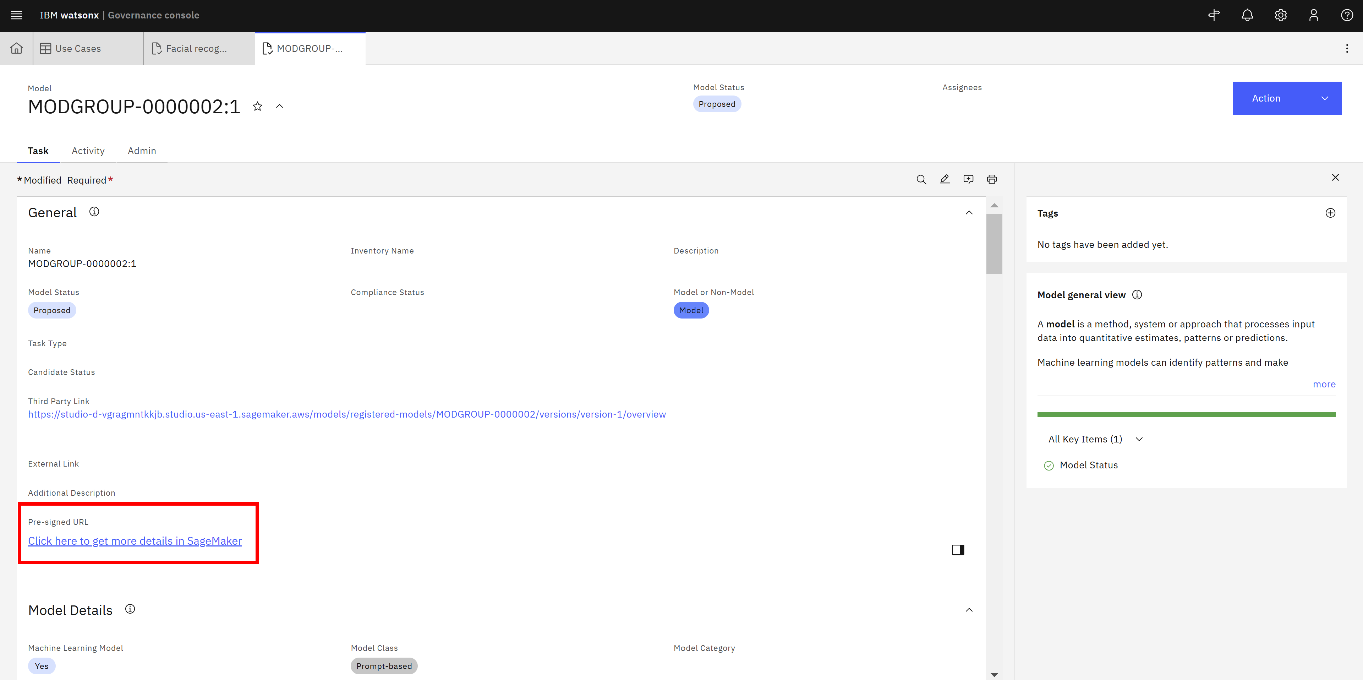
Task: Open the navigation hamburger menu
Action: coord(16,15)
